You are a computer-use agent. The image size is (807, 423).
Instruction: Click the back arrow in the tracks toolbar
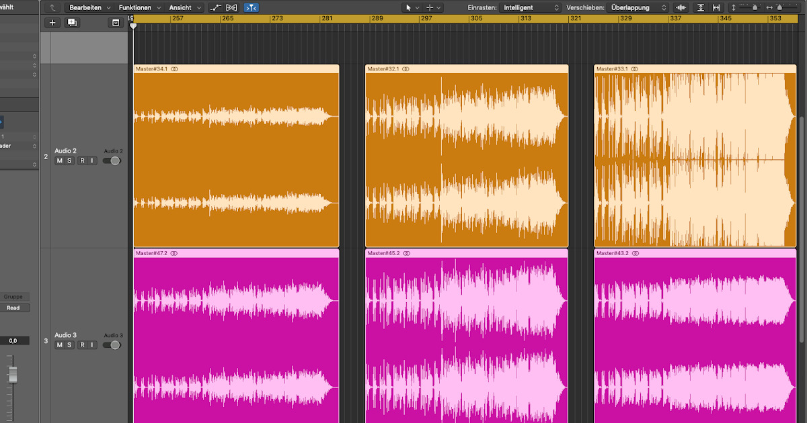(x=53, y=7)
